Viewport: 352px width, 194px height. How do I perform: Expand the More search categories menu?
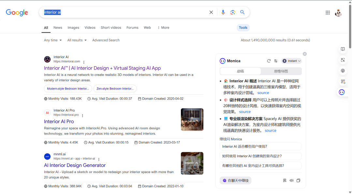click(163, 27)
